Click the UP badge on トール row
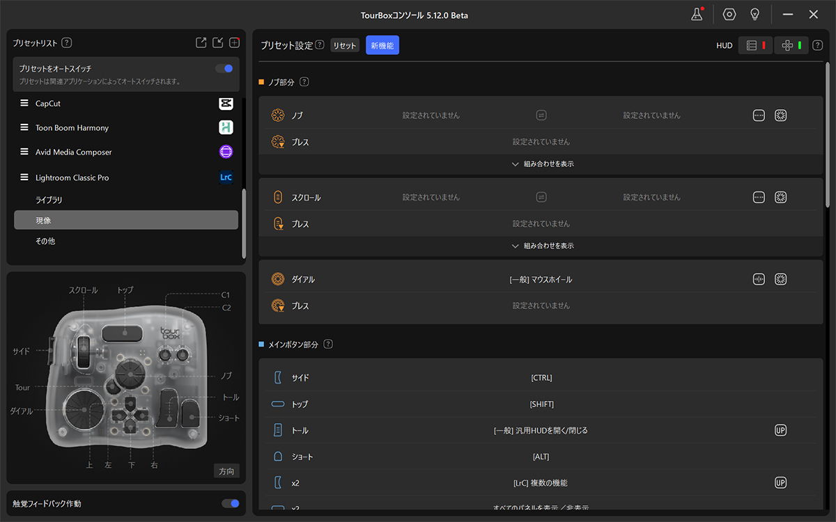 780,430
